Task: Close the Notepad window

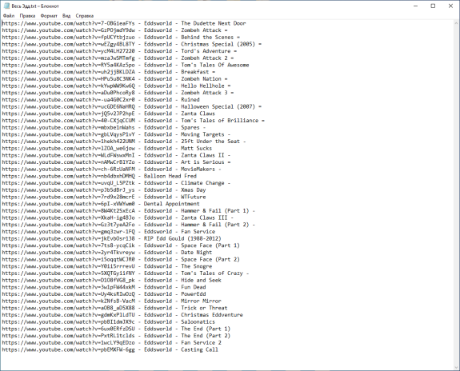Action: pos(450,6)
